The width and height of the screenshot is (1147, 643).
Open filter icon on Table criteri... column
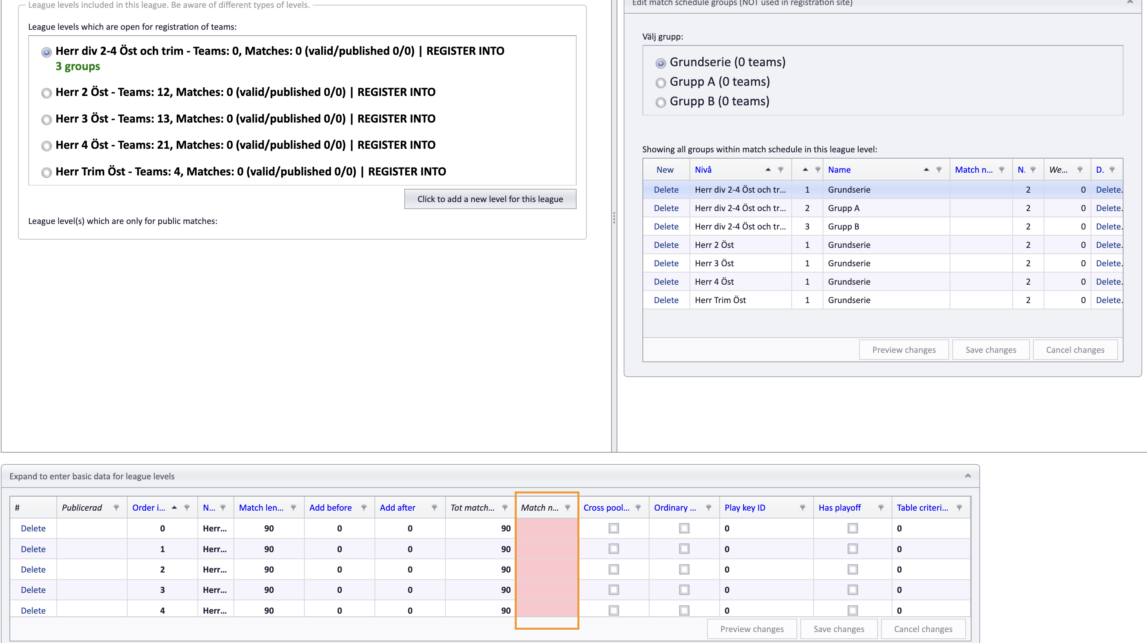coord(959,508)
